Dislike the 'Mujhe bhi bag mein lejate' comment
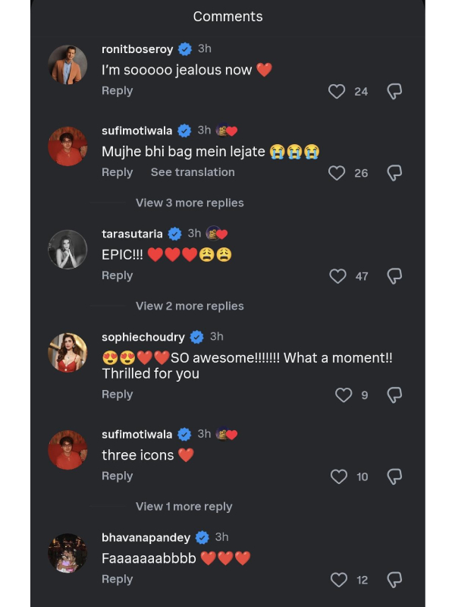The width and height of the screenshot is (455, 607). click(x=394, y=173)
